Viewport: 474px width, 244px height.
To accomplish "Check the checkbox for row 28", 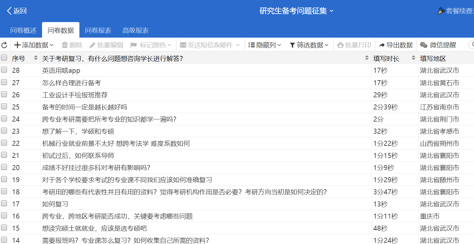I will (4, 70).
